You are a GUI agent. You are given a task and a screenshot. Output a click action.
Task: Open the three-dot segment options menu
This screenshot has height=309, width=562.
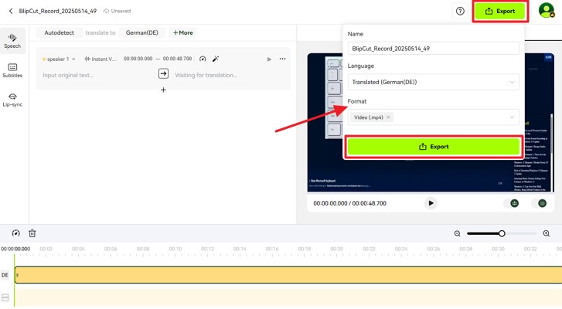[282, 59]
